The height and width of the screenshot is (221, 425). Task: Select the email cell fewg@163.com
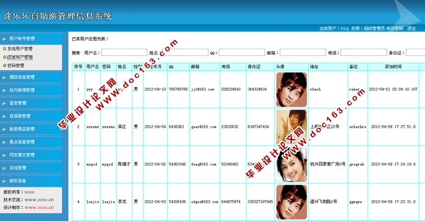click(x=204, y=164)
